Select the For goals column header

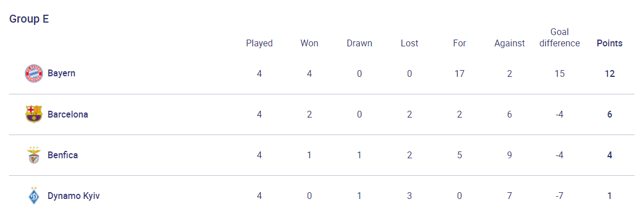tap(459, 44)
